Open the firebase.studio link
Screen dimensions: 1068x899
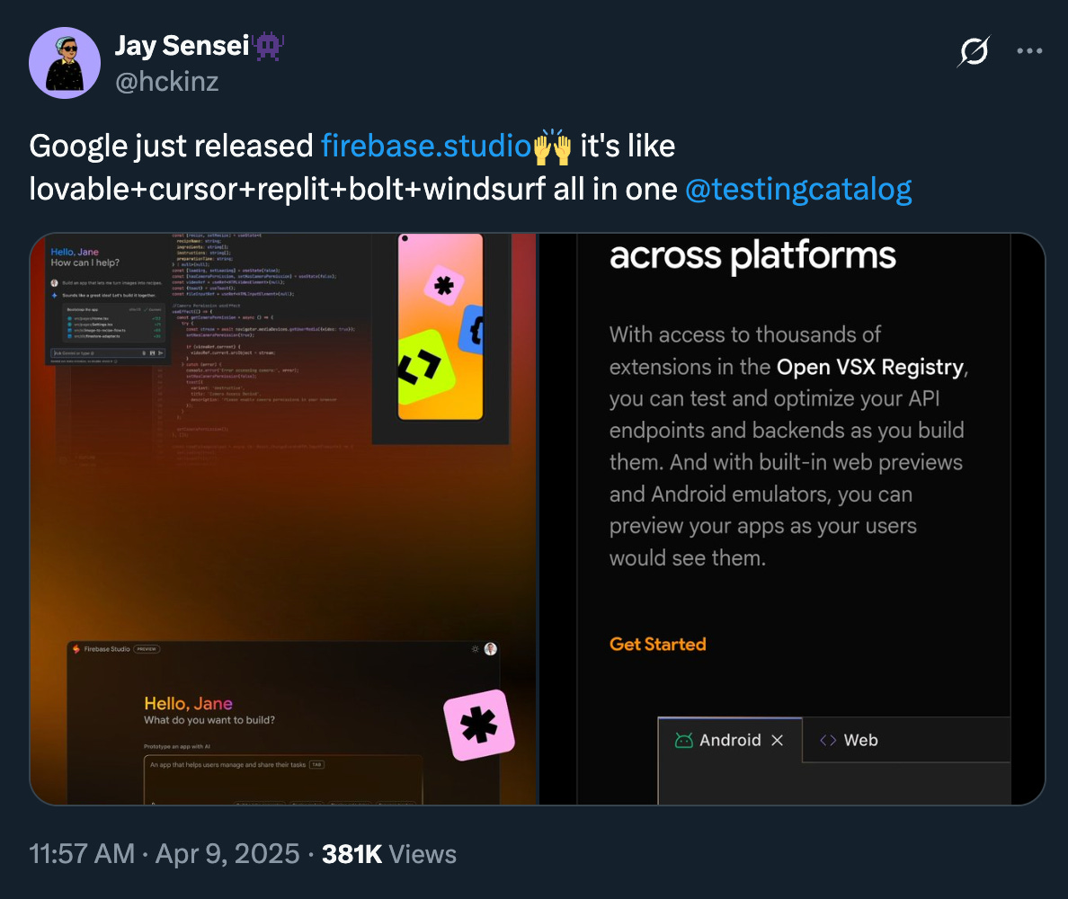tap(426, 146)
